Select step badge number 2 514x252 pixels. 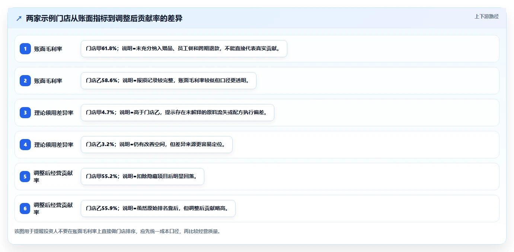point(25,81)
